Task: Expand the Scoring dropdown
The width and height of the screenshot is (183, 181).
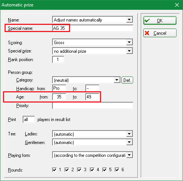Action: click(x=129, y=42)
